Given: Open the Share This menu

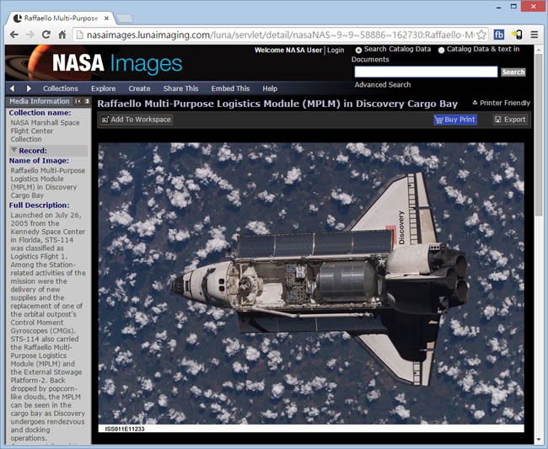Looking at the screenshot, I should tap(180, 88).
